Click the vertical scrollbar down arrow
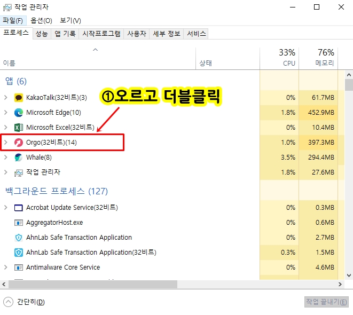The width and height of the screenshot is (353, 315). coord(349,275)
